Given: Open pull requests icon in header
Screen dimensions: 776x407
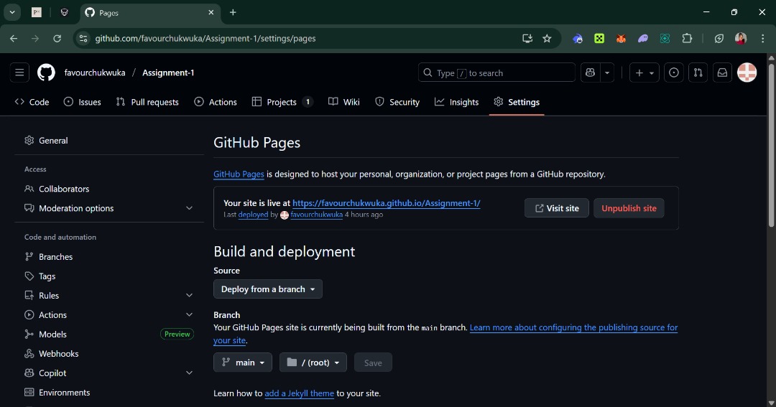Looking at the screenshot, I should click(x=698, y=72).
